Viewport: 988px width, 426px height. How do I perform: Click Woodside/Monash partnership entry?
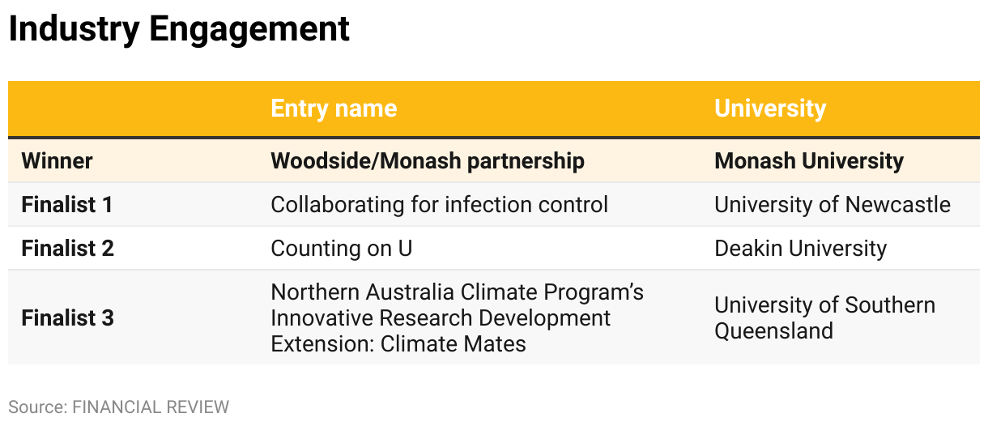coord(428,160)
